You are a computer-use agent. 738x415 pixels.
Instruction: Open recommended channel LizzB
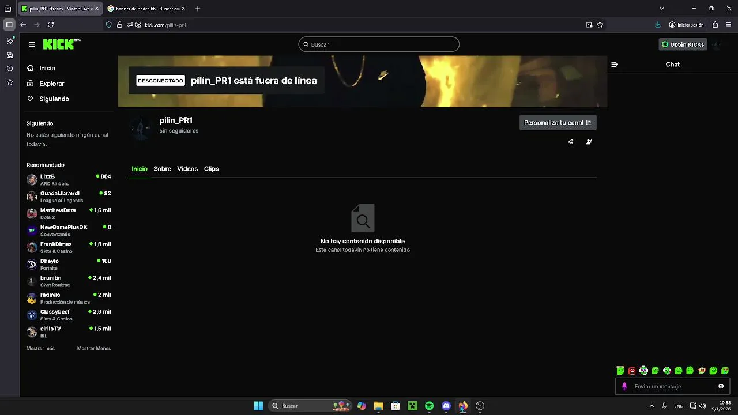(69, 180)
